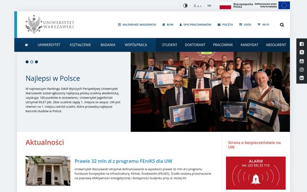The width and height of the screenshot is (307, 192).
Task: Click the largest letter A font size
Action: point(195,6)
